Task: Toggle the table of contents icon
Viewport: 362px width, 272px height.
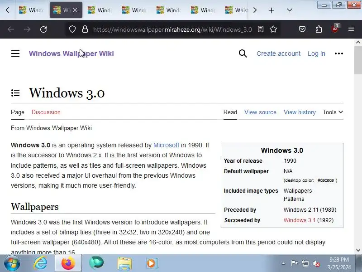Action: click(x=15, y=93)
